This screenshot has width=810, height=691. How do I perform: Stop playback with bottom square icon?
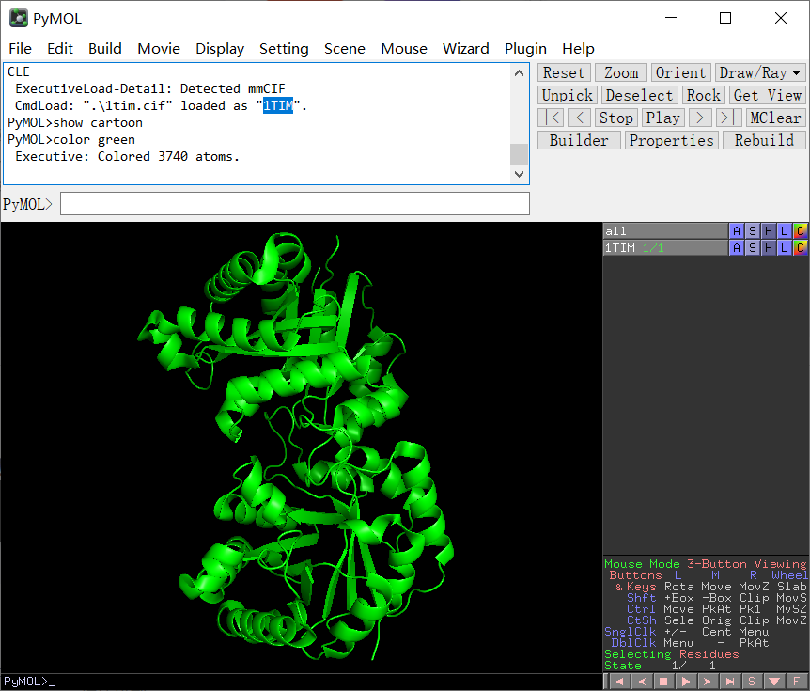point(663,682)
